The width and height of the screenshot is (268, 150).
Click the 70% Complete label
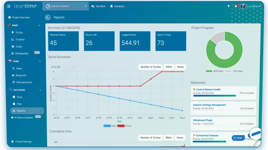coord(247,93)
